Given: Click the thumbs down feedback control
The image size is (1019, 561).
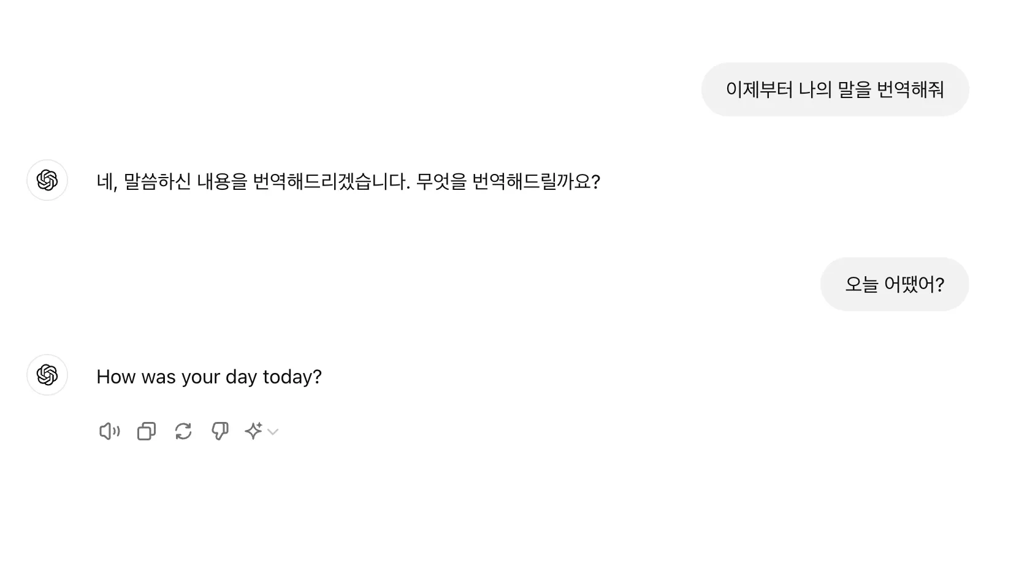Looking at the screenshot, I should pyautogui.click(x=219, y=431).
